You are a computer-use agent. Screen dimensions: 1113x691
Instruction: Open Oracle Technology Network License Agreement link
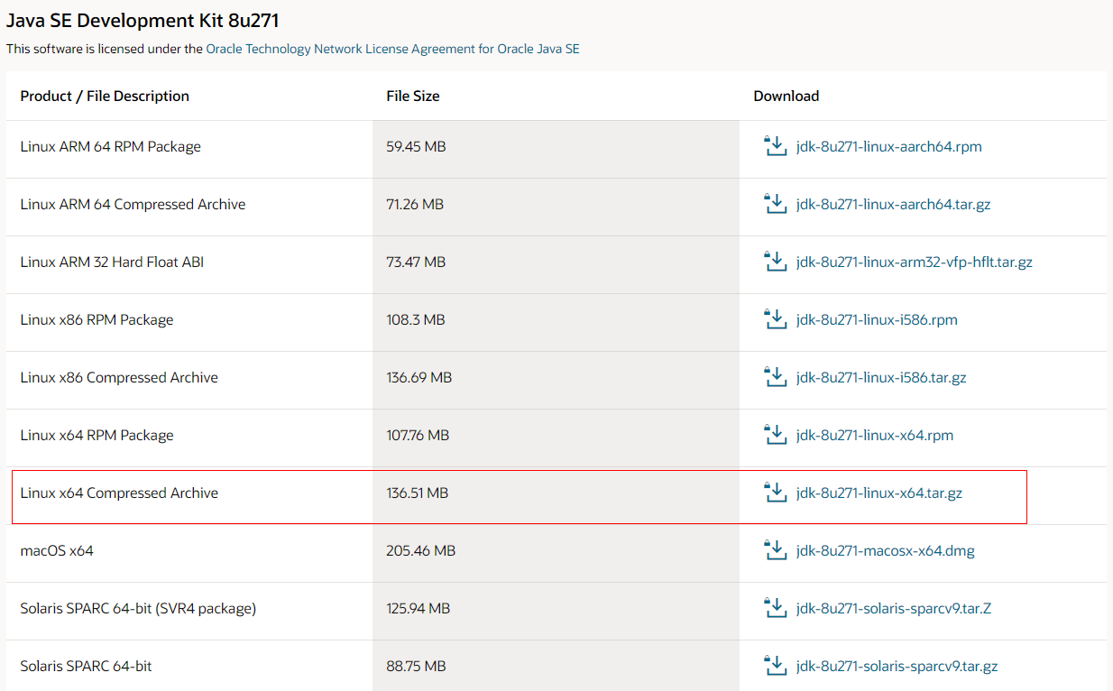pos(392,49)
